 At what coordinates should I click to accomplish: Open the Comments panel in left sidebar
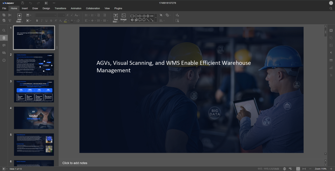pyautogui.click(x=4, y=45)
